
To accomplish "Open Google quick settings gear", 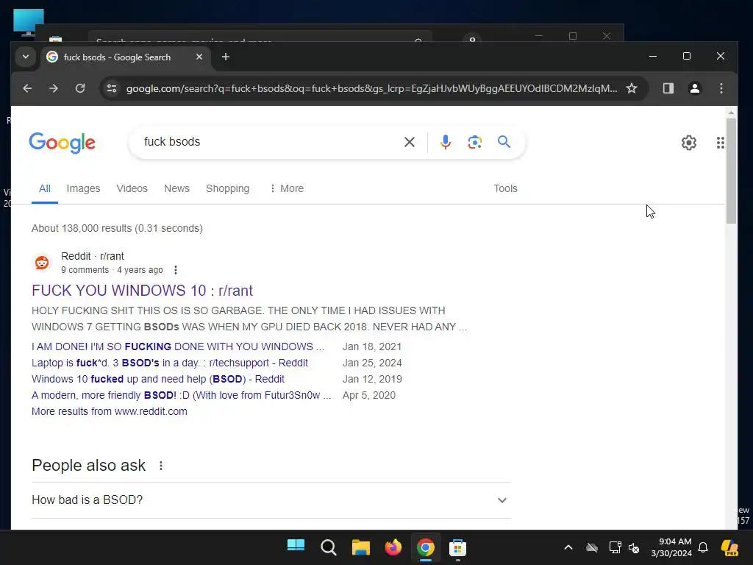I will [688, 143].
